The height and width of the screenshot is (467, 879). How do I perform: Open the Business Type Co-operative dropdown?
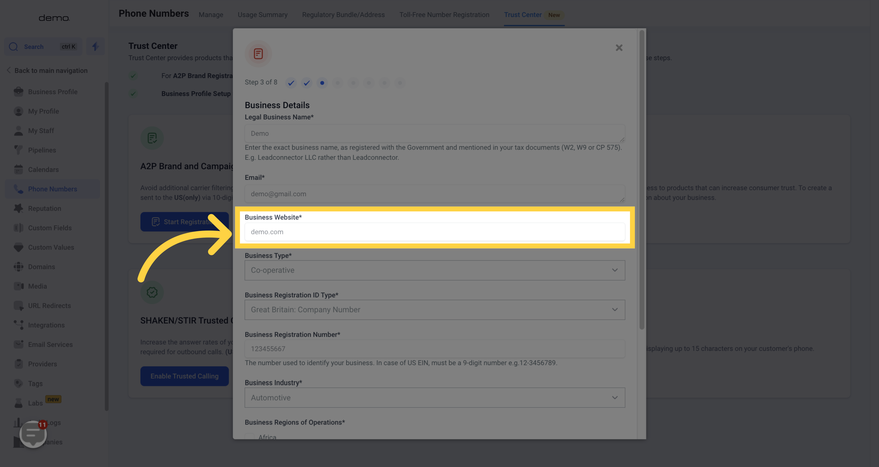(x=435, y=270)
